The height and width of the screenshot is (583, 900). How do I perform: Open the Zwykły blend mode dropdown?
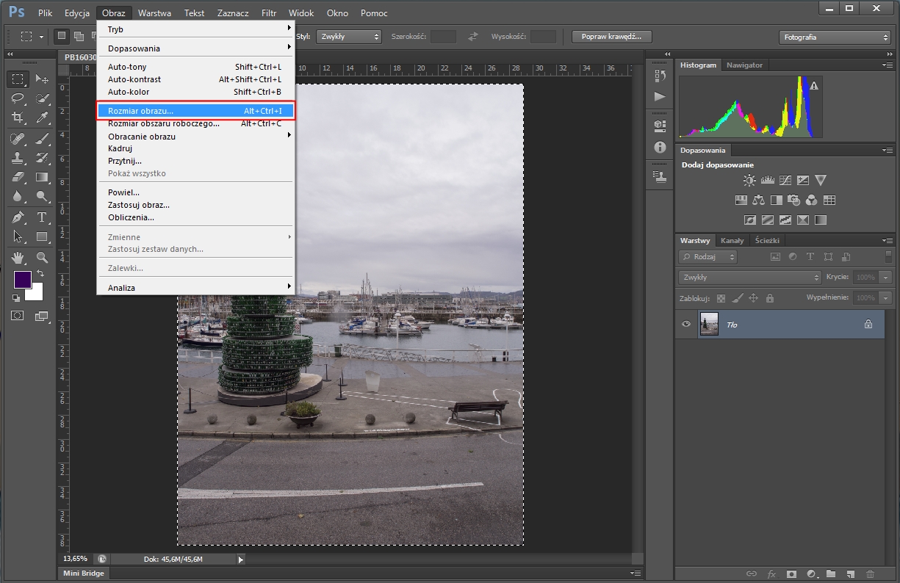pyautogui.click(x=749, y=278)
